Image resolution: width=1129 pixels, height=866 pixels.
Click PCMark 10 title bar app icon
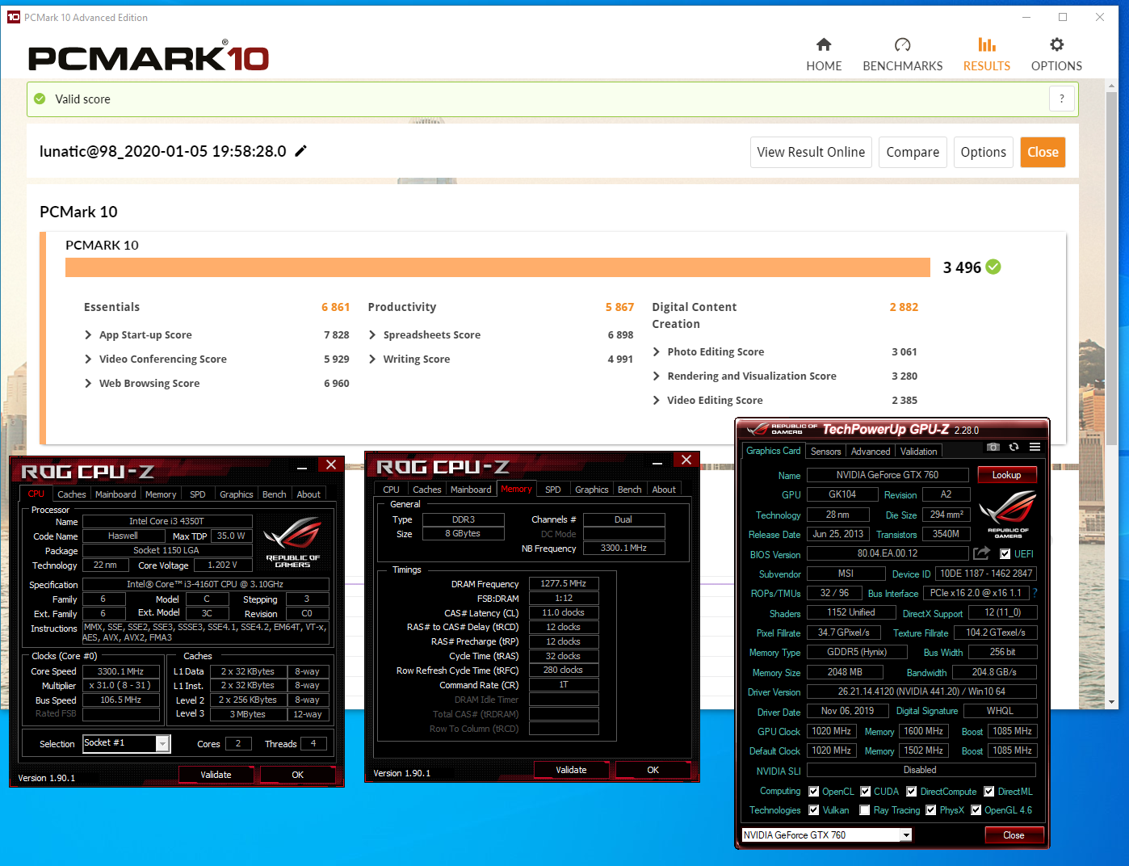coord(13,17)
